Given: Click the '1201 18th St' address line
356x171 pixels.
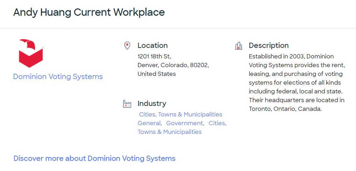Looking at the screenshot, I should (154, 56).
